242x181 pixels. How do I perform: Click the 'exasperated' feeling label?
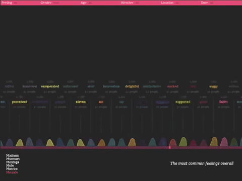(50, 86)
